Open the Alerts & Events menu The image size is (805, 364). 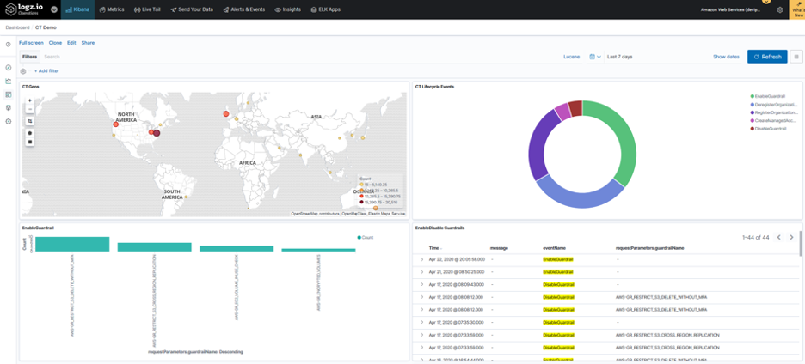pyautogui.click(x=244, y=9)
